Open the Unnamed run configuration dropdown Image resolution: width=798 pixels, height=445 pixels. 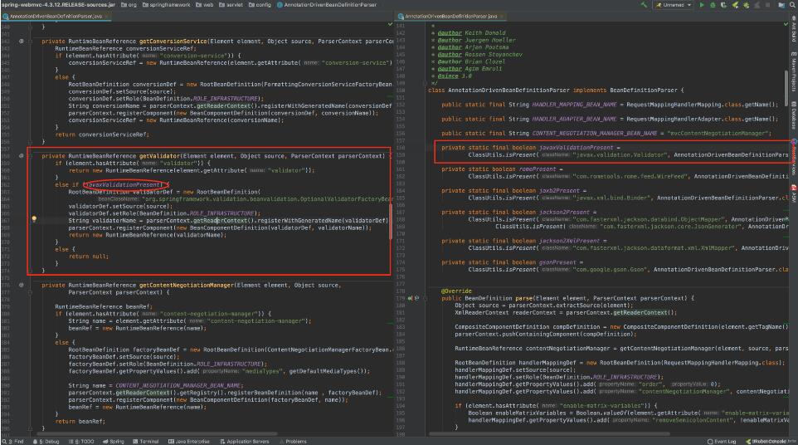(x=674, y=5)
